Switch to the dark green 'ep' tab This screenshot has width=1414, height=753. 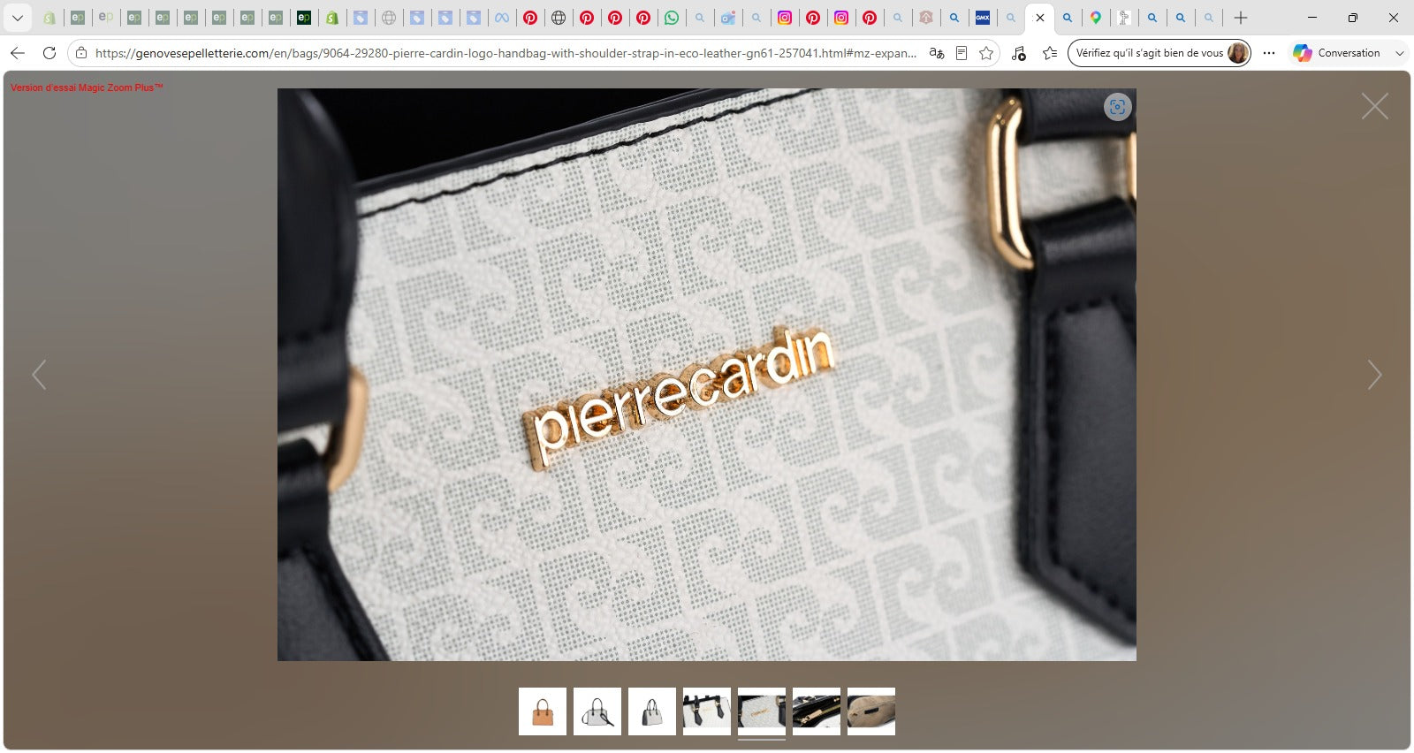click(x=304, y=18)
